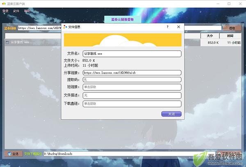Viewport: 246px width, 167px height.
Task: Click the 提取码 extraction code field
Action: (132, 79)
